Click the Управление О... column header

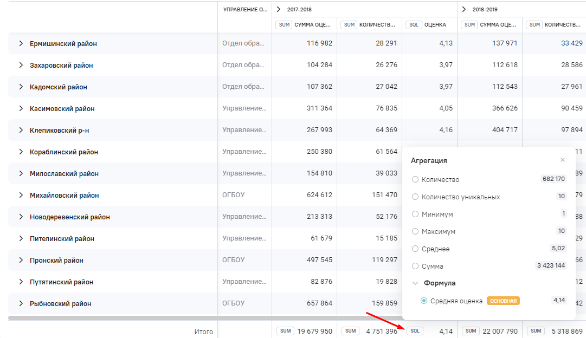245,10
